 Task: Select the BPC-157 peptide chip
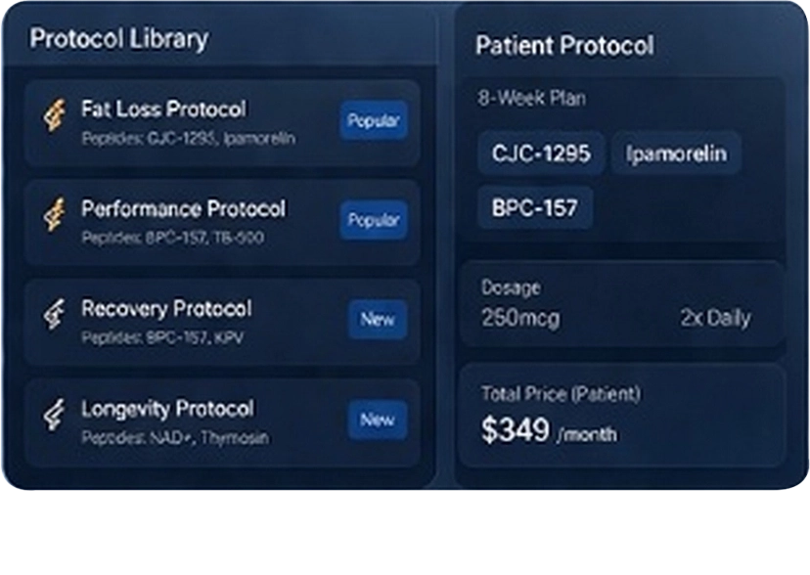click(534, 207)
